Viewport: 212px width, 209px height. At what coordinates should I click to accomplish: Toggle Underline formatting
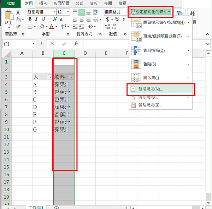click(x=43, y=19)
